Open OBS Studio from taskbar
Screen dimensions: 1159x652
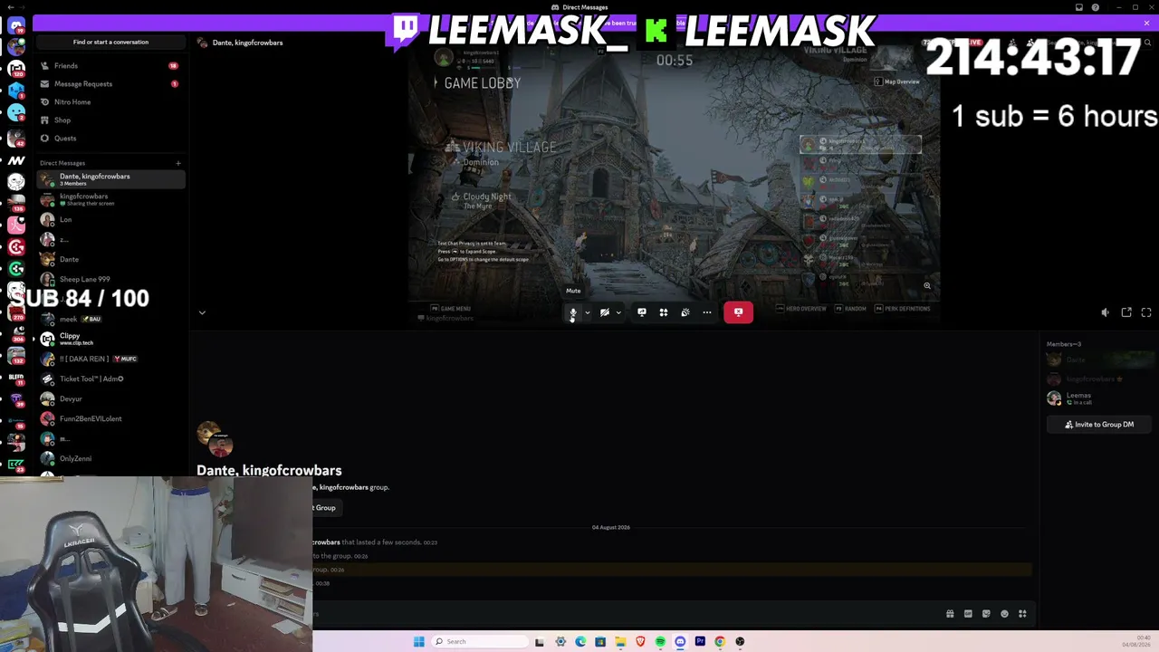[x=740, y=642]
